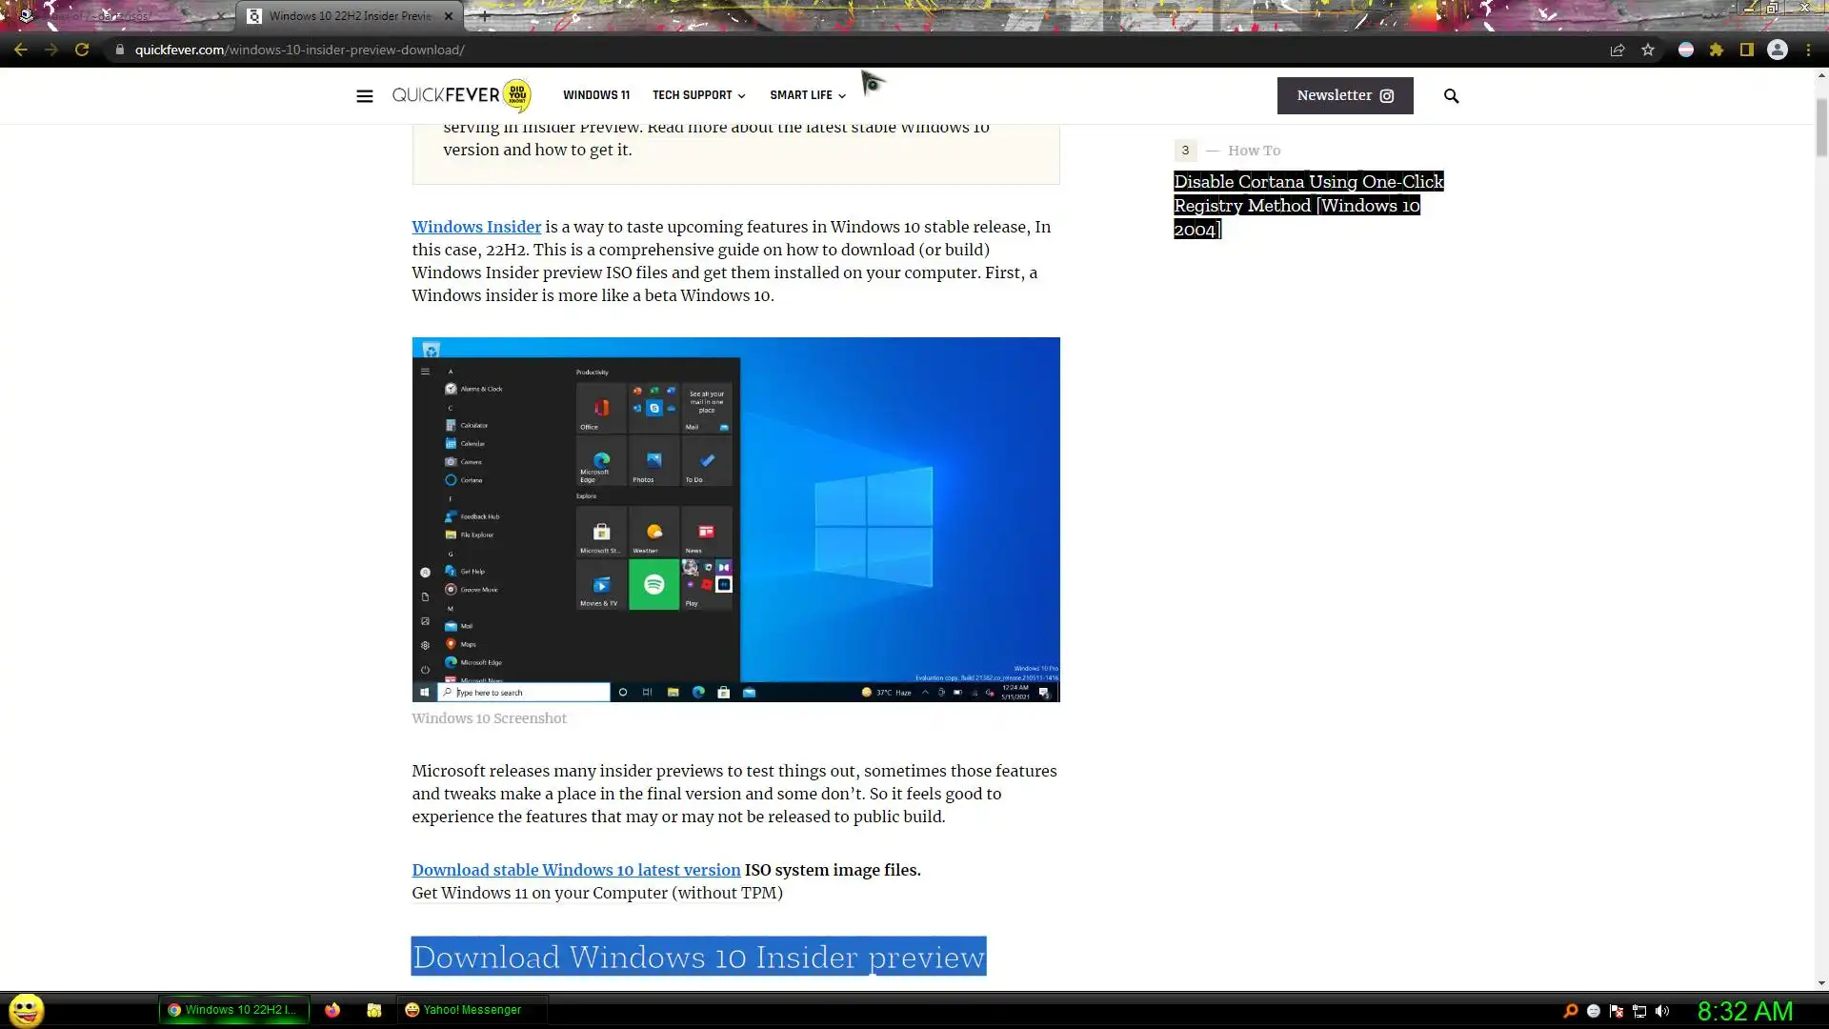Open the Chrome three-dot menu

pos(1808,50)
